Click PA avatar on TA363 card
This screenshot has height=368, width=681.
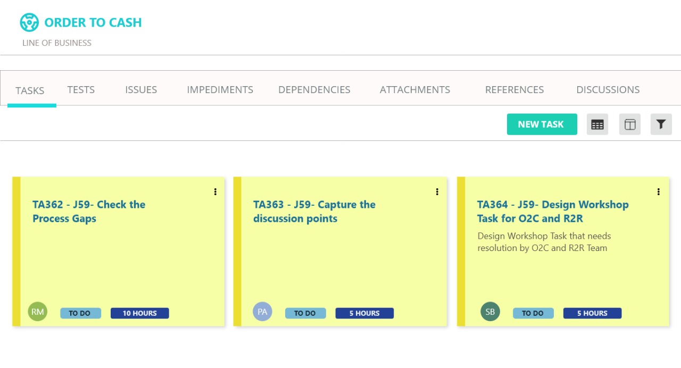coord(262,312)
